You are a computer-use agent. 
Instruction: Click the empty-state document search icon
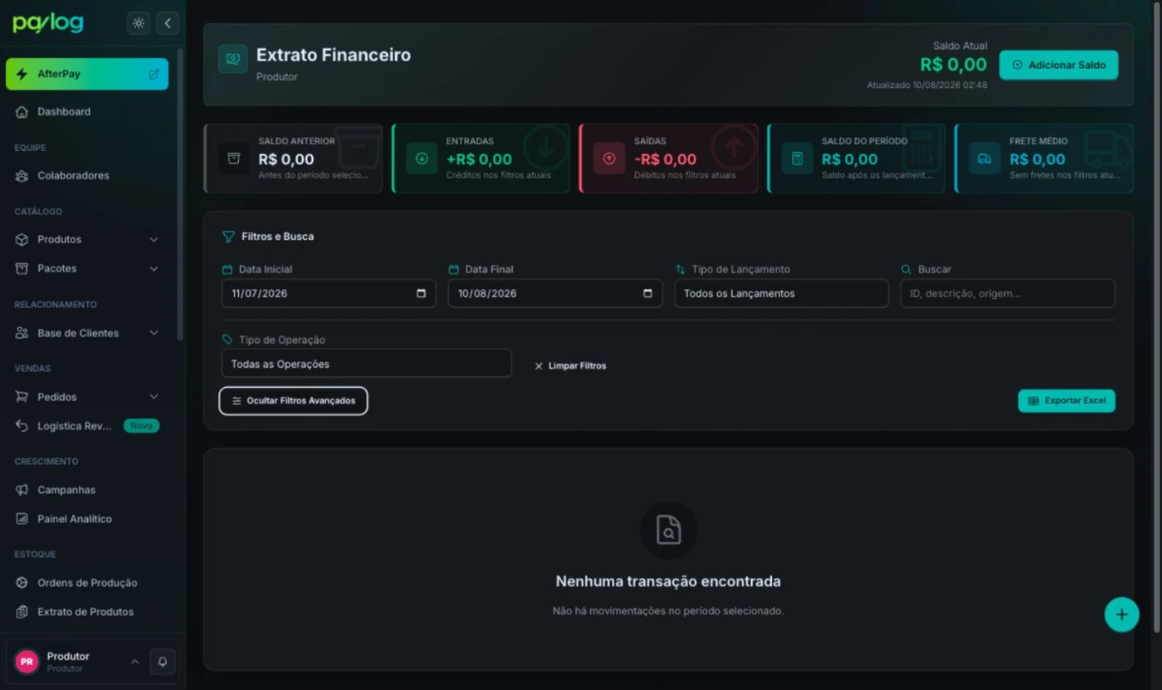(x=668, y=530)
